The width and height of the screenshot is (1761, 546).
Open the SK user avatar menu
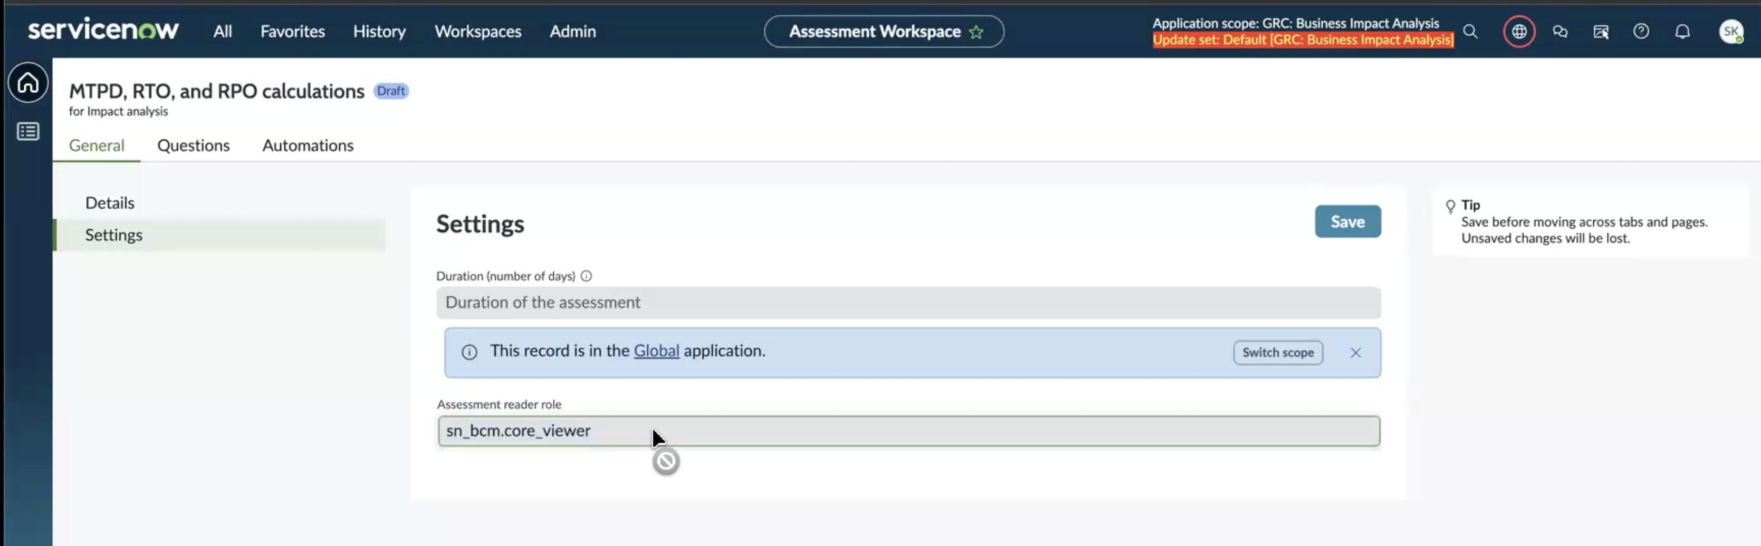tap(1731, 31)
